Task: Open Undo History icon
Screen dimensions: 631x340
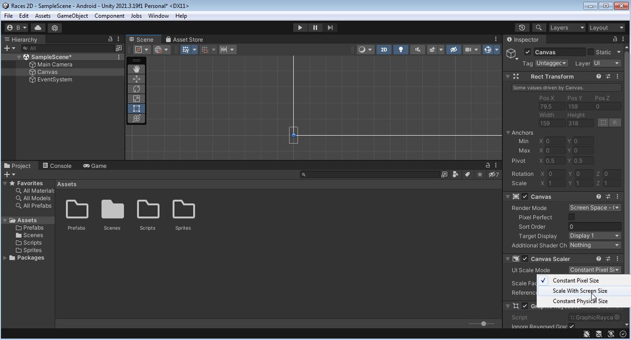Action: click(x=522, y=28)
